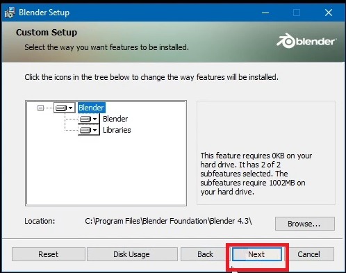The width and height of the screenshot is (346, 273).
Task: Reset feature selections
Action: coord(49,254)
